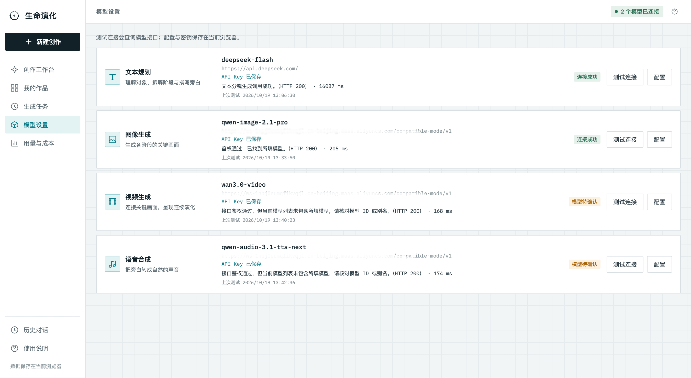Click the video generation film icon

[x=112, y=202]
